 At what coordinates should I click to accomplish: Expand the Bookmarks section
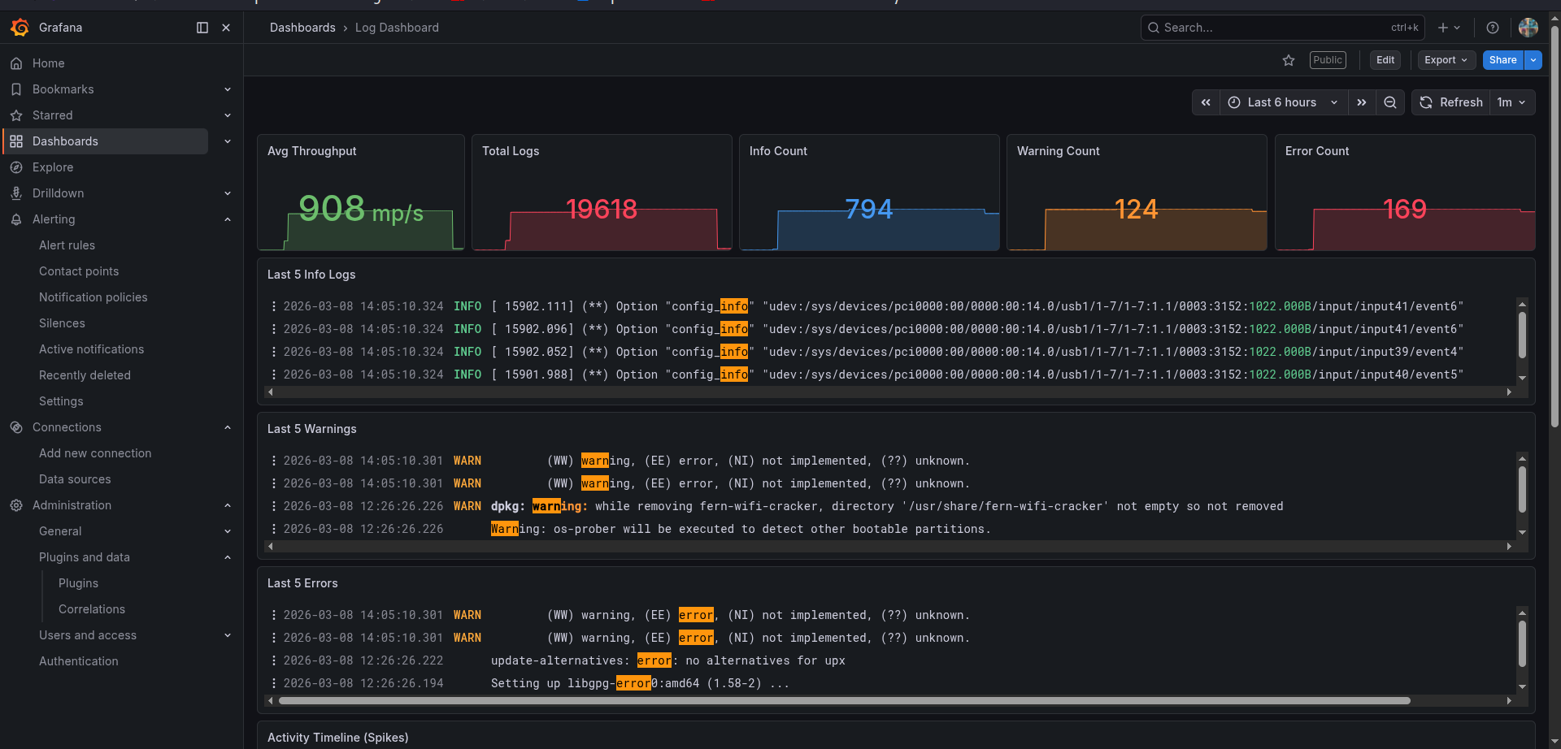coord(228,89)
